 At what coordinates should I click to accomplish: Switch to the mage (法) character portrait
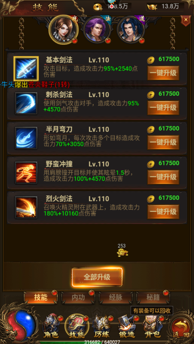pyautogui.click(x=97, y=30)
